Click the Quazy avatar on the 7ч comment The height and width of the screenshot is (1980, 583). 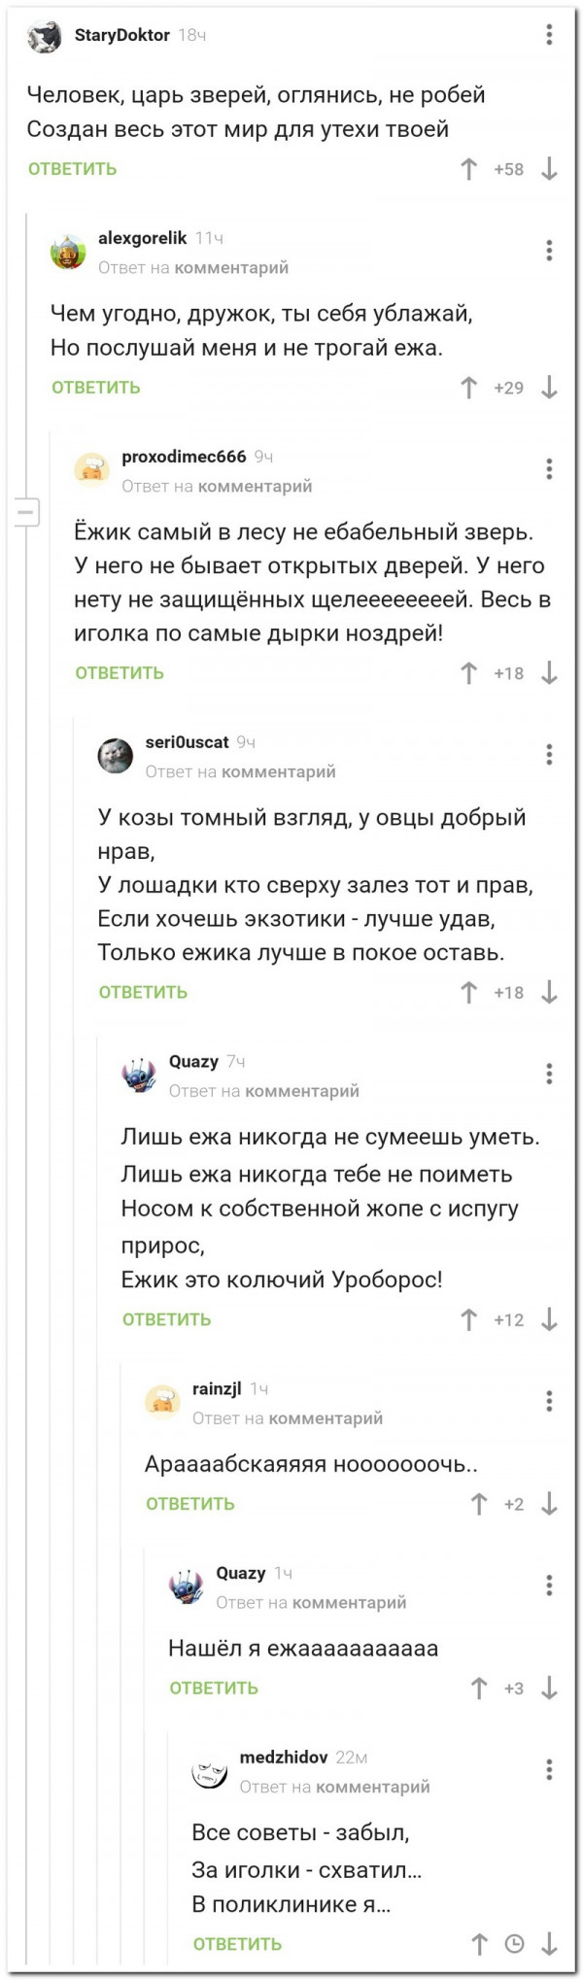click(x=139, y=1075)
